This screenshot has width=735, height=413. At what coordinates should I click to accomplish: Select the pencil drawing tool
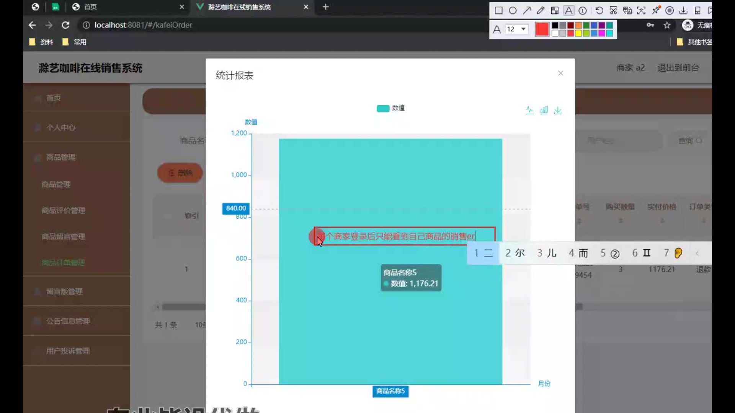click(541, 11)
